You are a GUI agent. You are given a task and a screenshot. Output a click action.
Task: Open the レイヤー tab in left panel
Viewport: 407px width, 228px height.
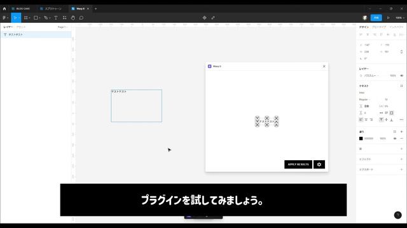pyautogui.click(x=8, y=27)
